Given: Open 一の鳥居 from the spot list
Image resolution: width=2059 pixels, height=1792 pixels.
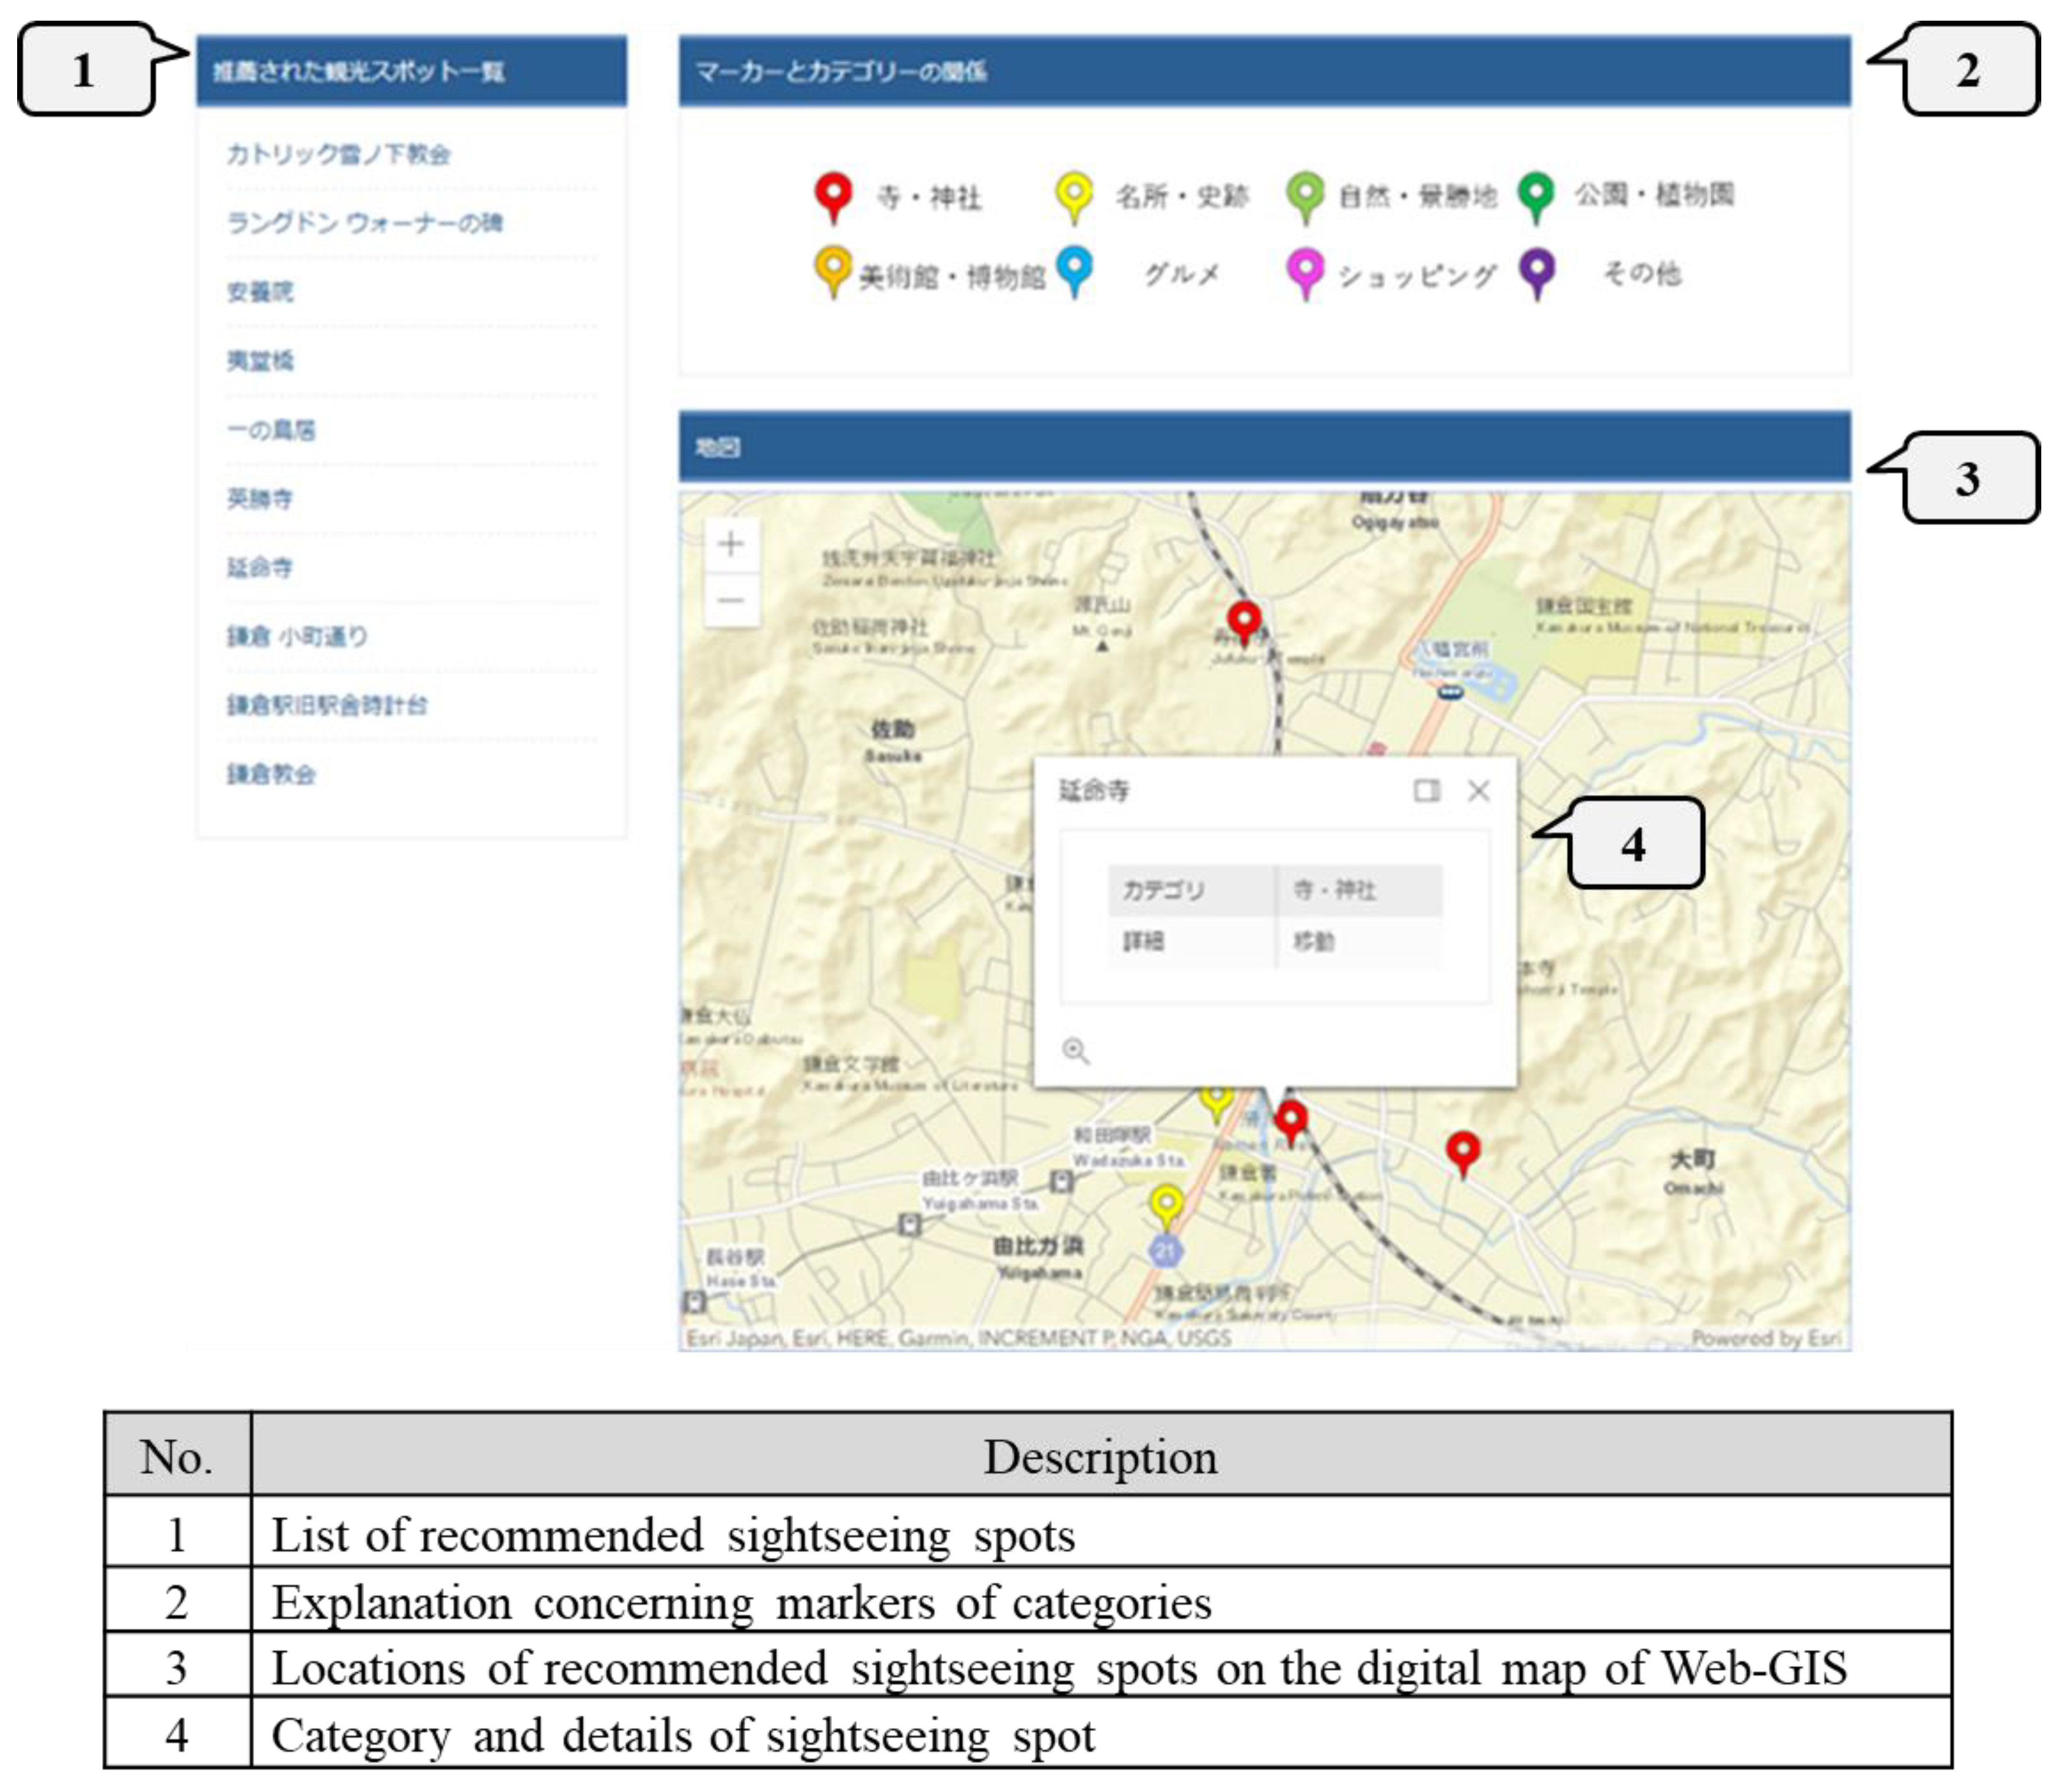Looking at the screenshot, I should point(270,430).
